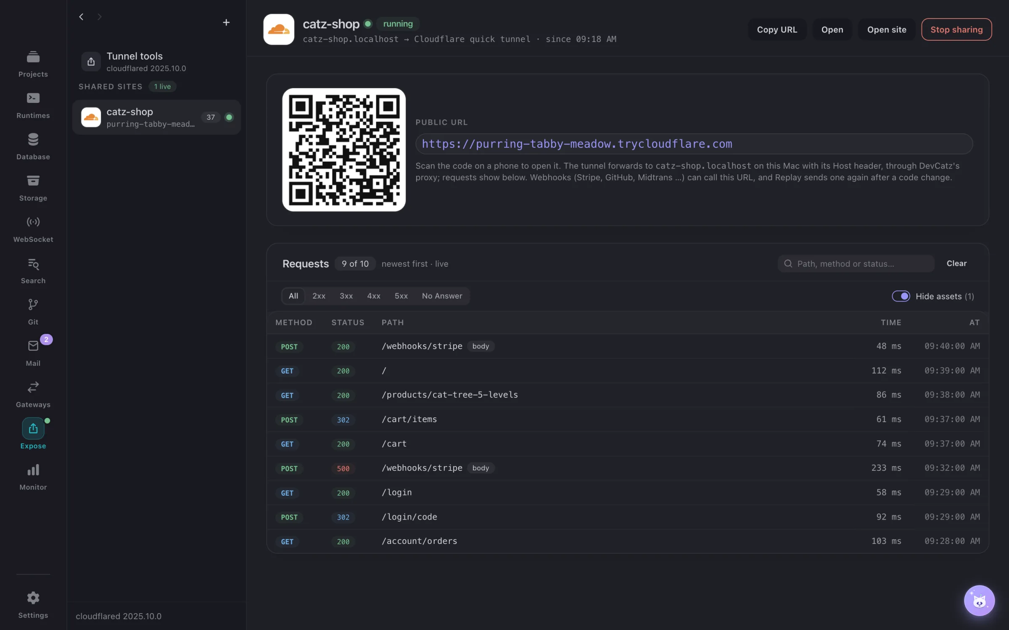This screenshot has width=1009, height=630.
Task: Select catz-shop in shared sites list
Action: coord(156,117)
